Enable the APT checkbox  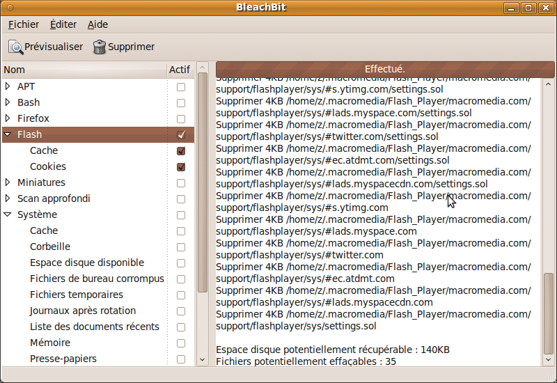coord(181,87)
